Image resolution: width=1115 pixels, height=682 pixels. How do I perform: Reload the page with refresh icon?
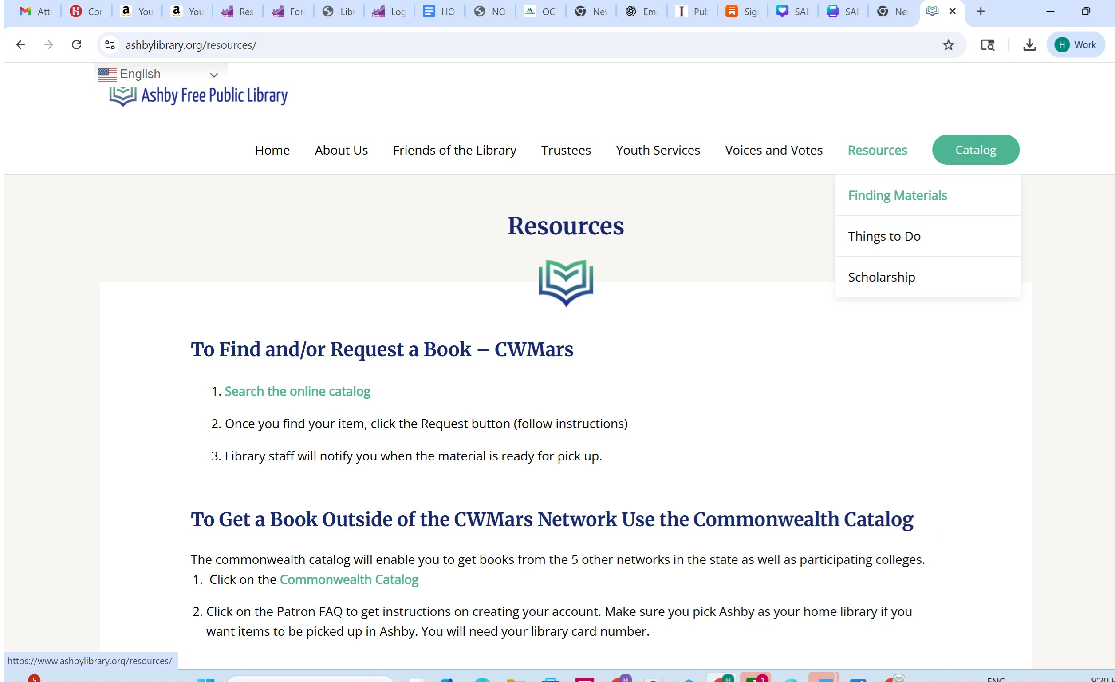[76, 44]
